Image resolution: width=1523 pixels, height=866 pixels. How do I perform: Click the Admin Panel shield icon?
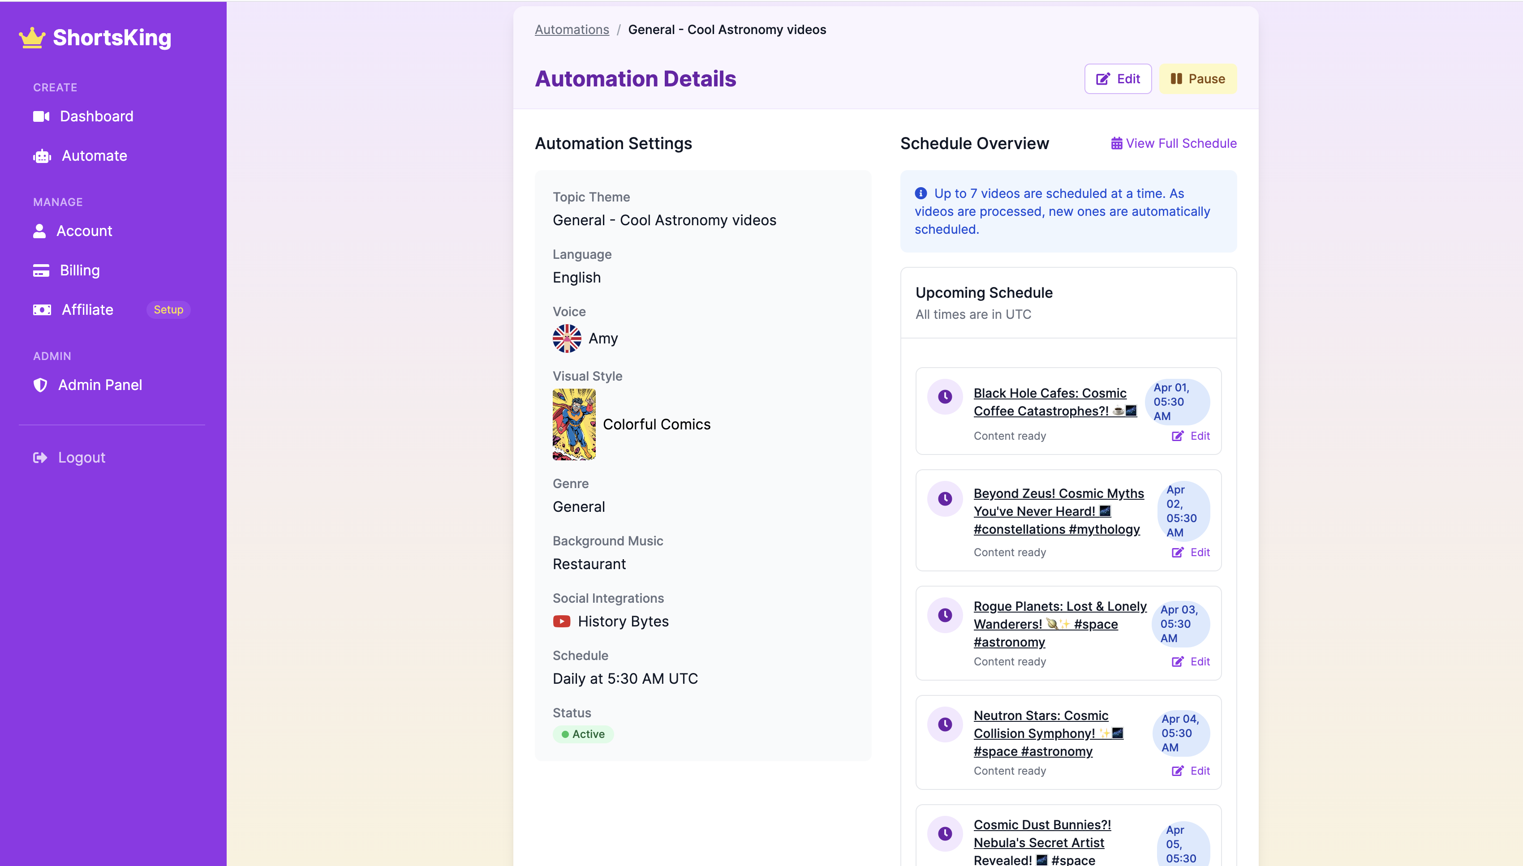(x=40, y=385)
